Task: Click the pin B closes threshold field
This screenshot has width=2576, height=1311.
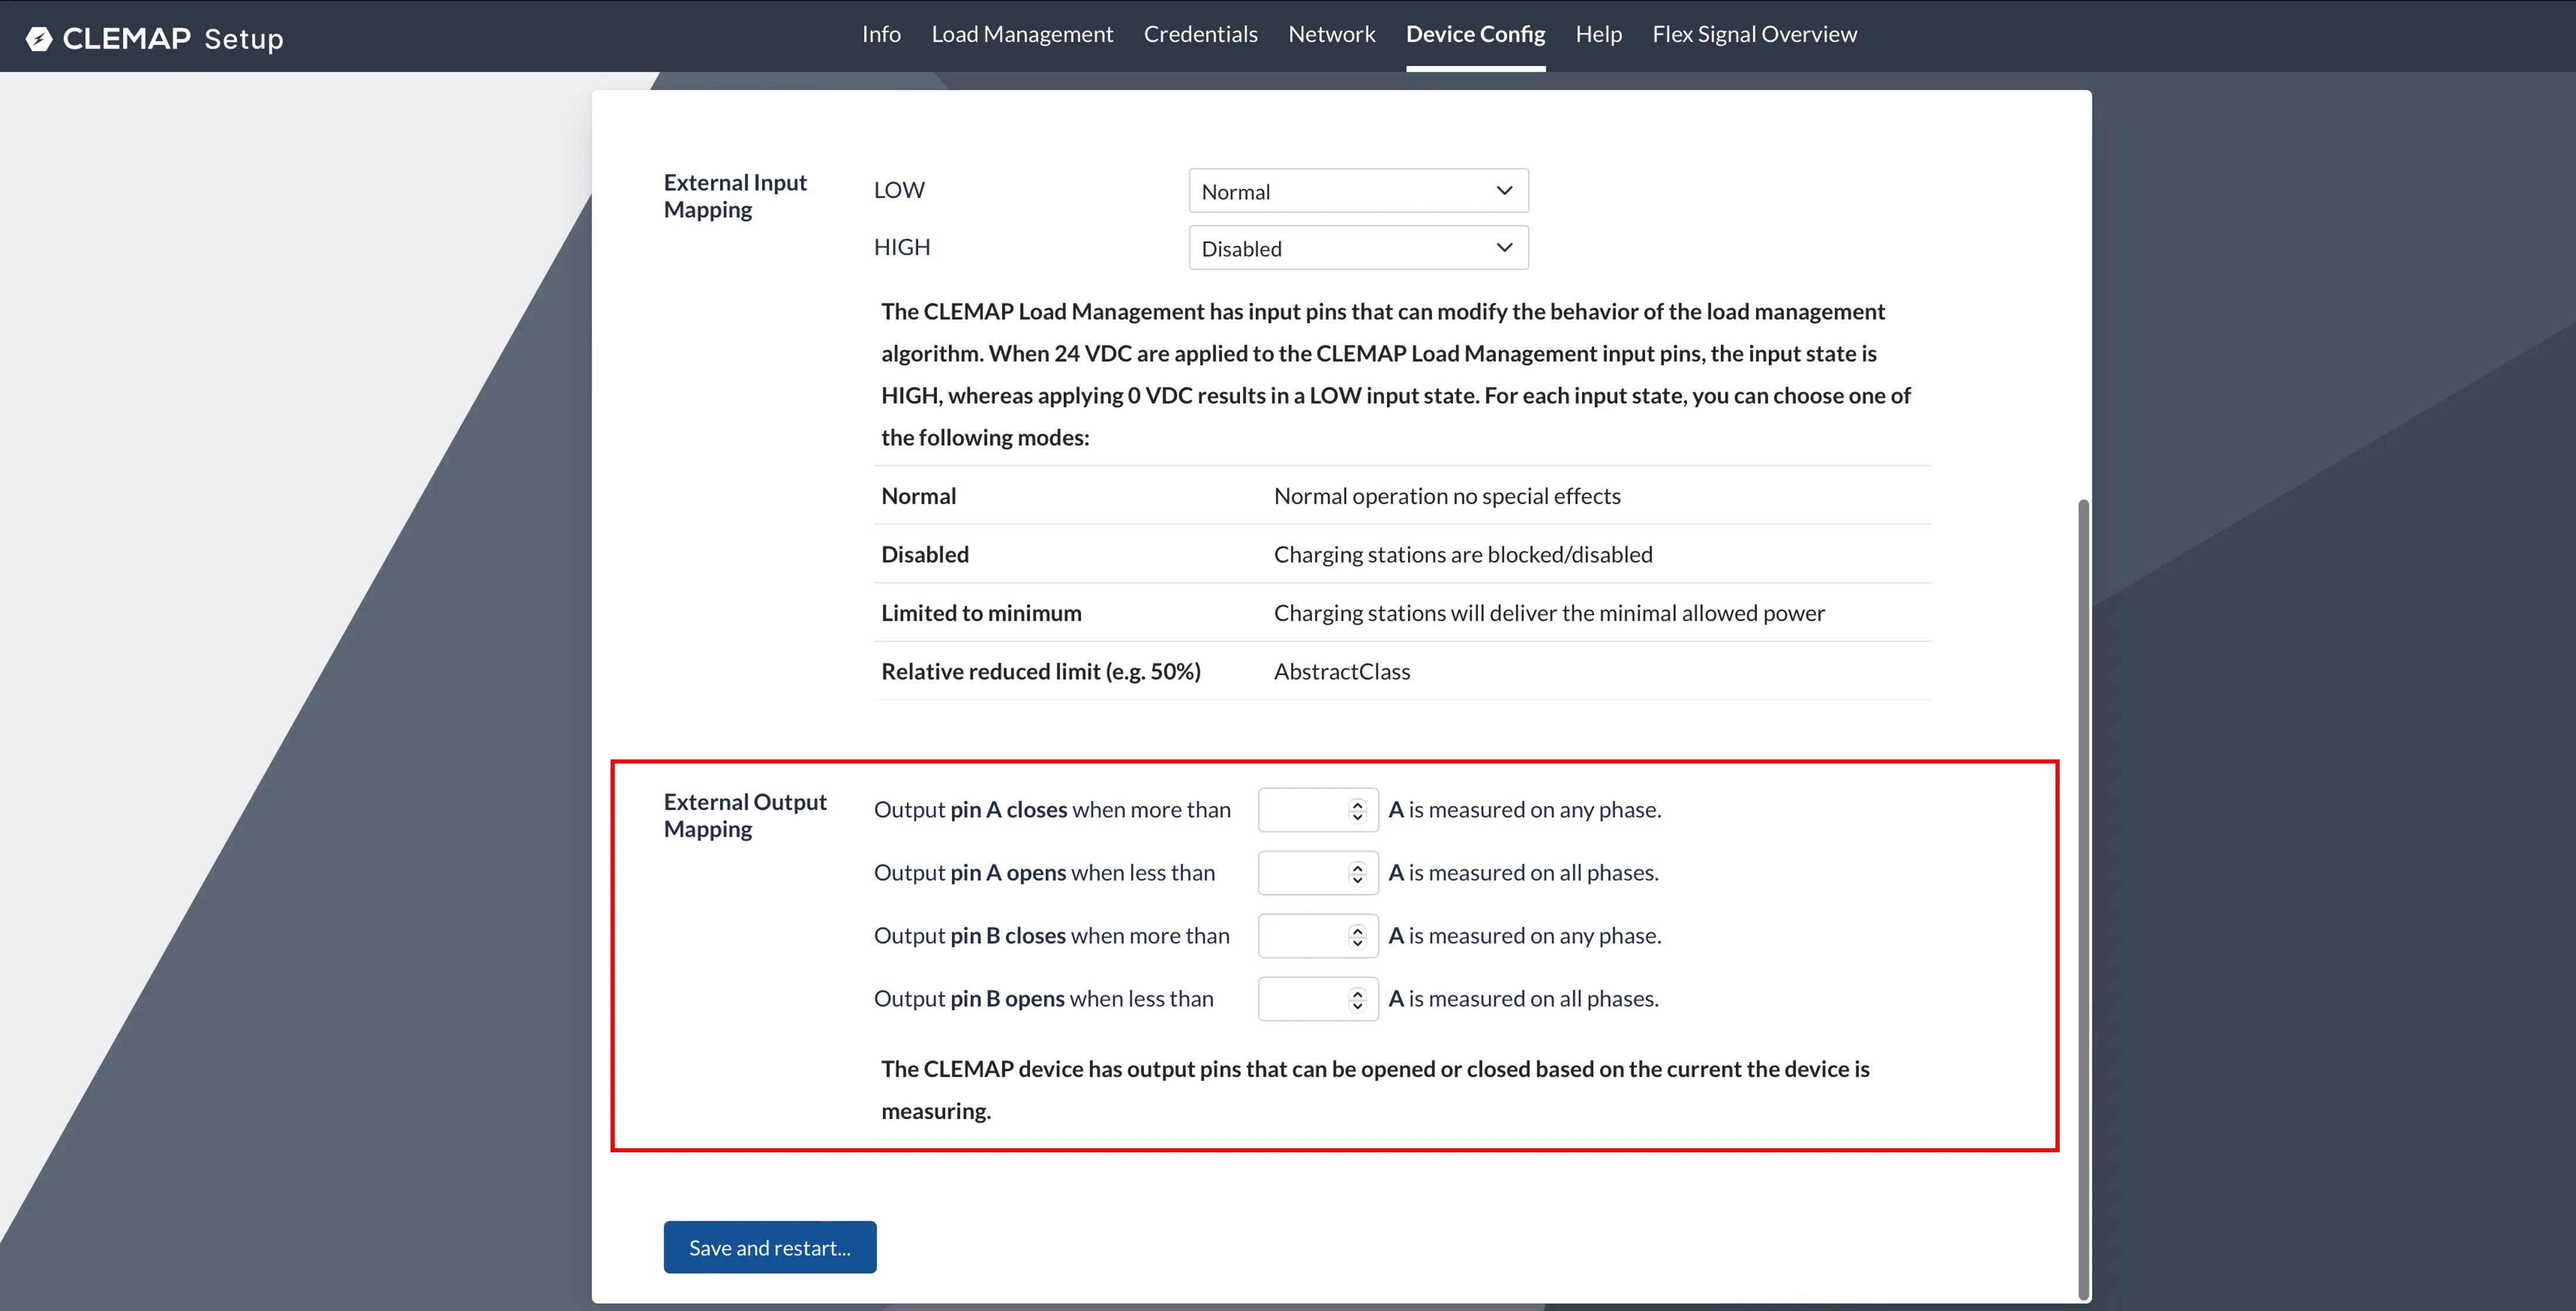Action: 1318,936
